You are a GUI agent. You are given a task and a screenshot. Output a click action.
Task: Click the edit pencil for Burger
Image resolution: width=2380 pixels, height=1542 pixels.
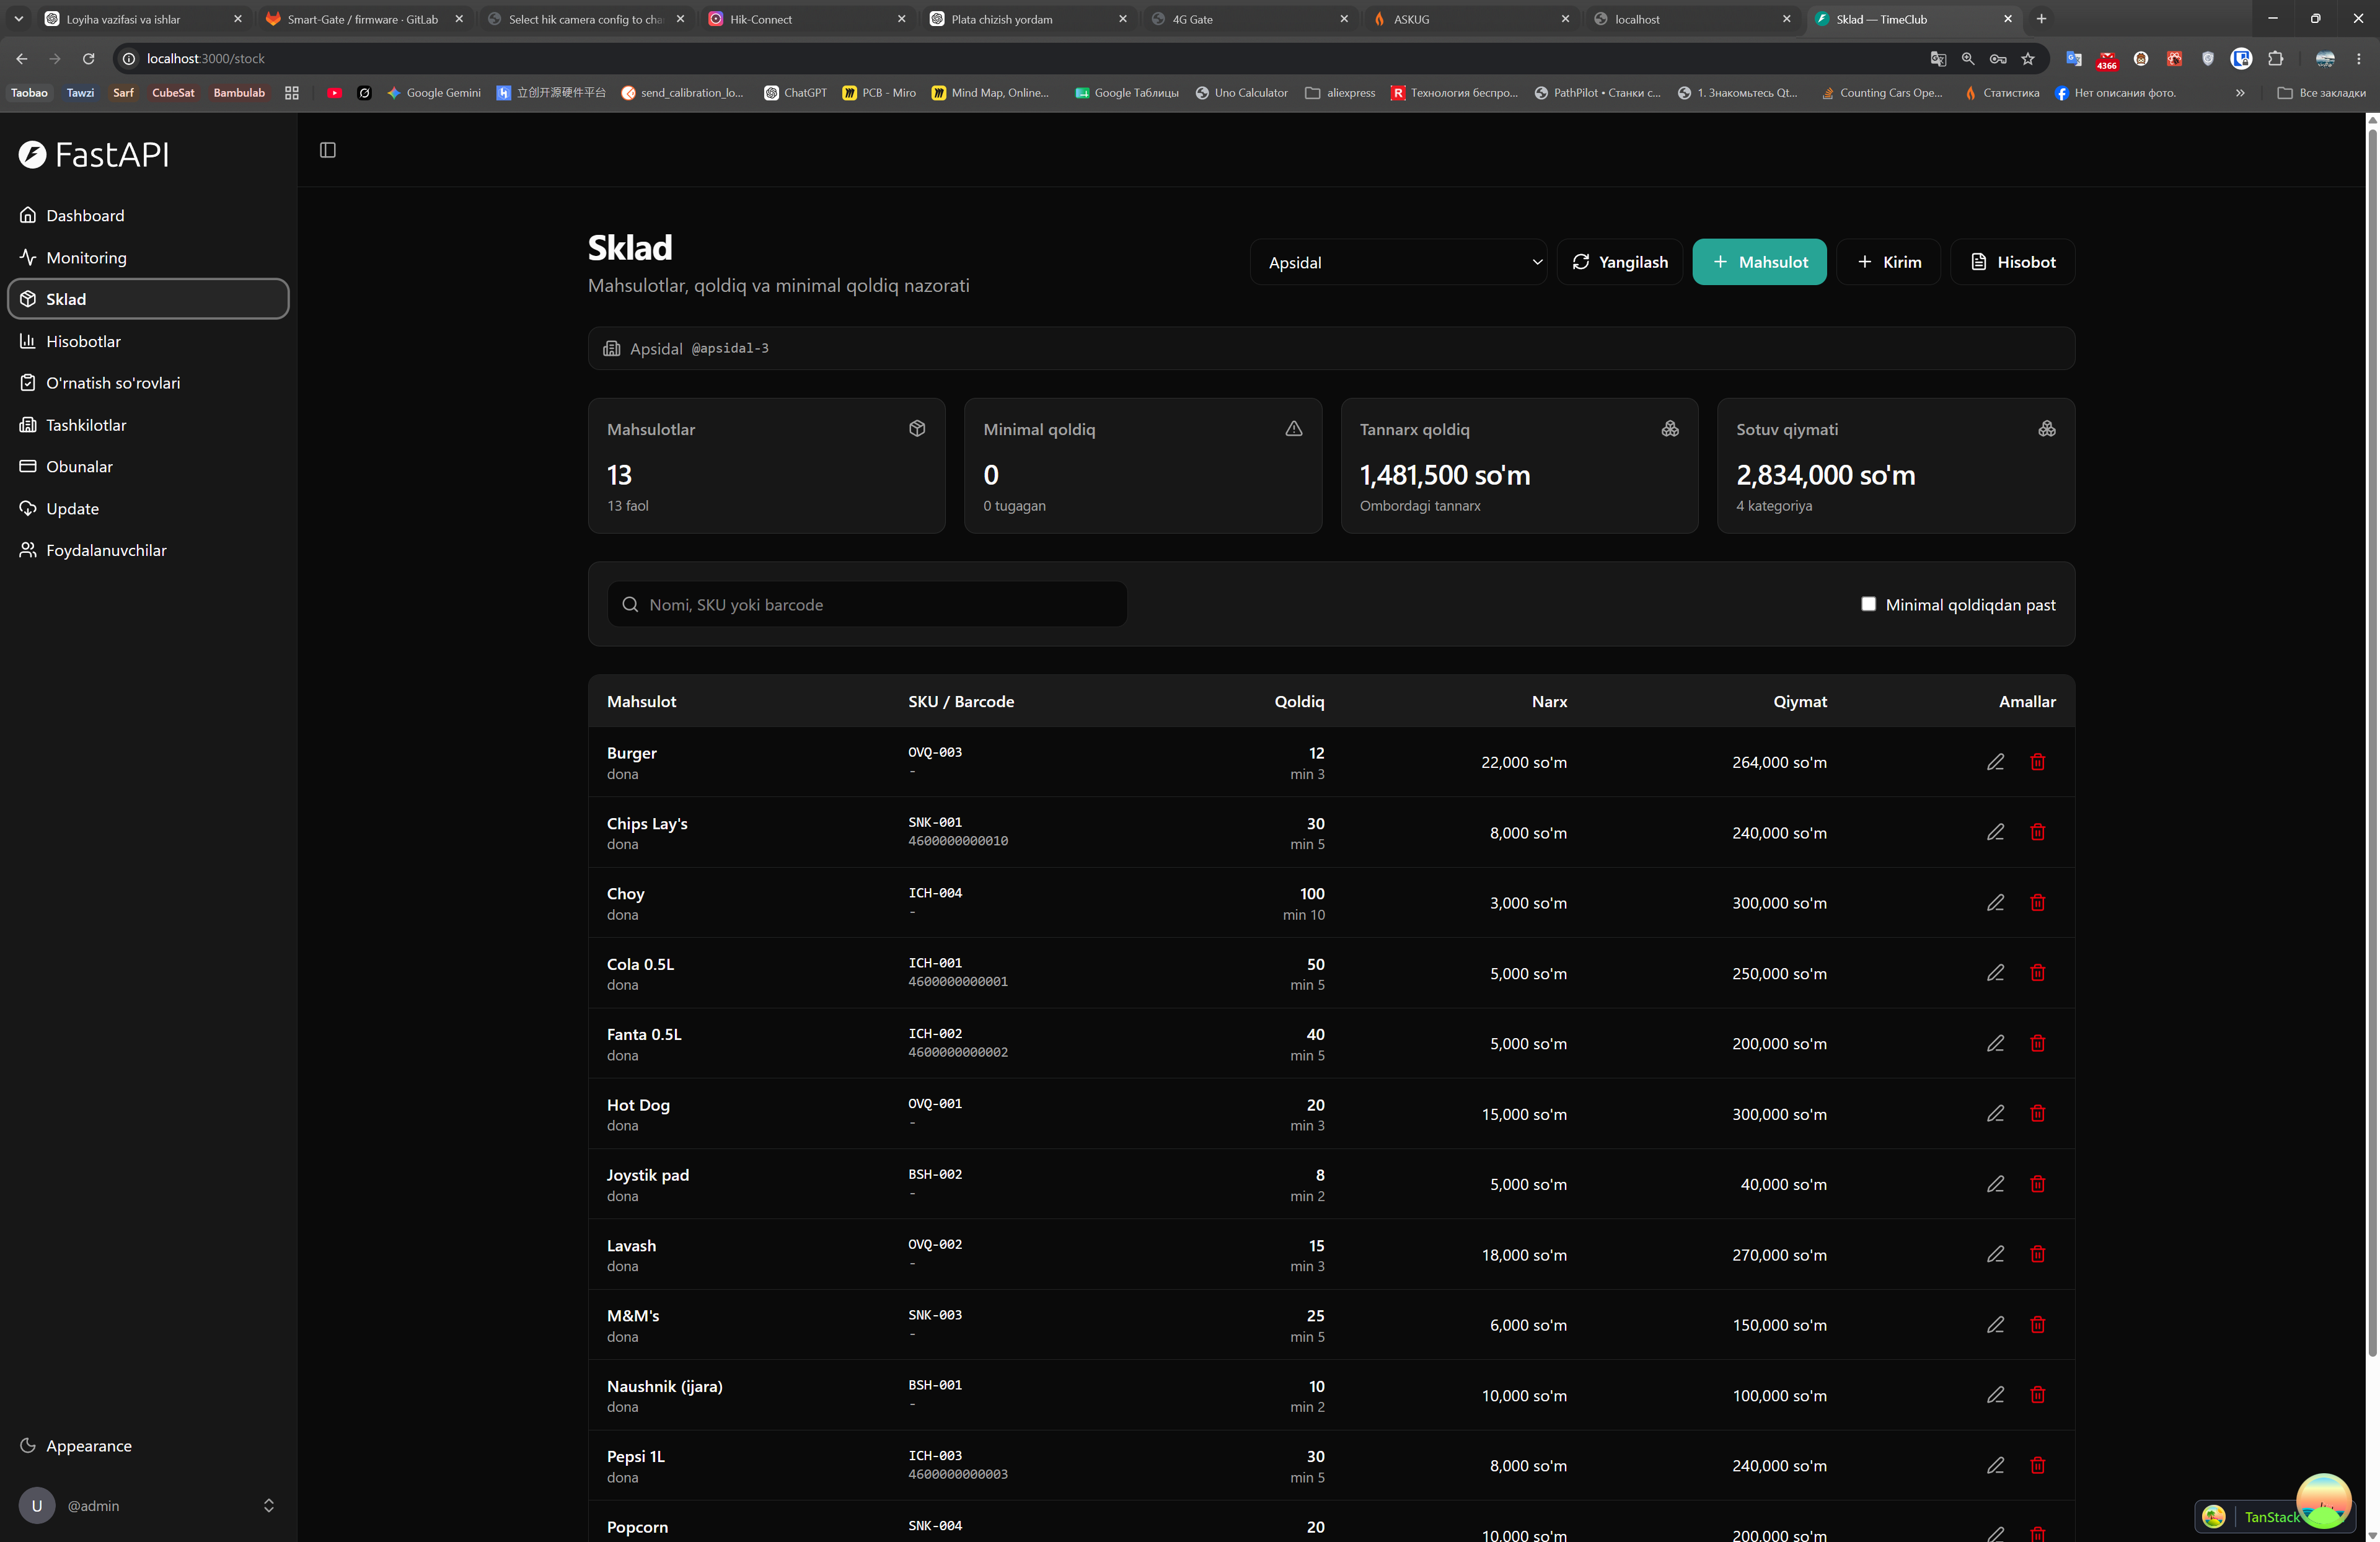pos(1995,762)
